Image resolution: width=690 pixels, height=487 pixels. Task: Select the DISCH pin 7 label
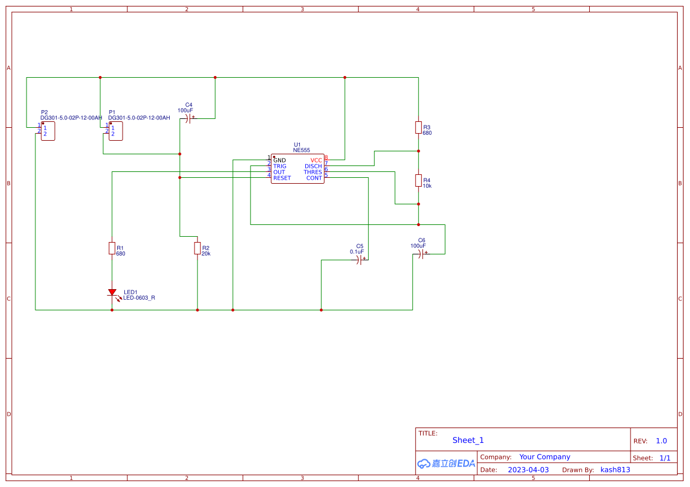tap(312, 166)
